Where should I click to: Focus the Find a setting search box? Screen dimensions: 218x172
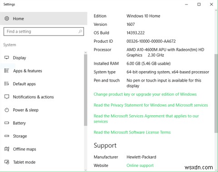44,31
